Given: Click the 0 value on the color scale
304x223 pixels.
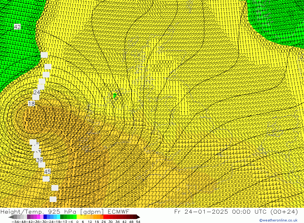Looking at the screenshot, I should [77, 222].
